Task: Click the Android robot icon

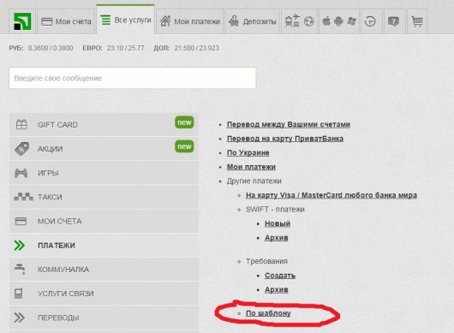Action: pyautogui.click(x=338, y=21)
